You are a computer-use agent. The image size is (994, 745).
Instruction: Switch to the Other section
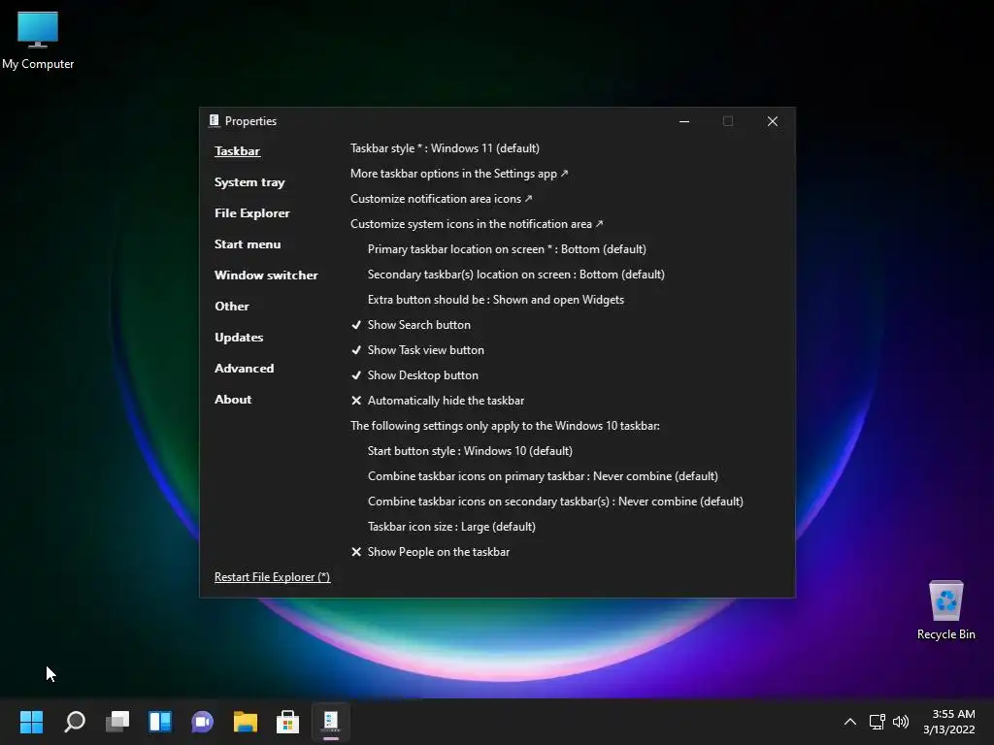tap(232, 307)
